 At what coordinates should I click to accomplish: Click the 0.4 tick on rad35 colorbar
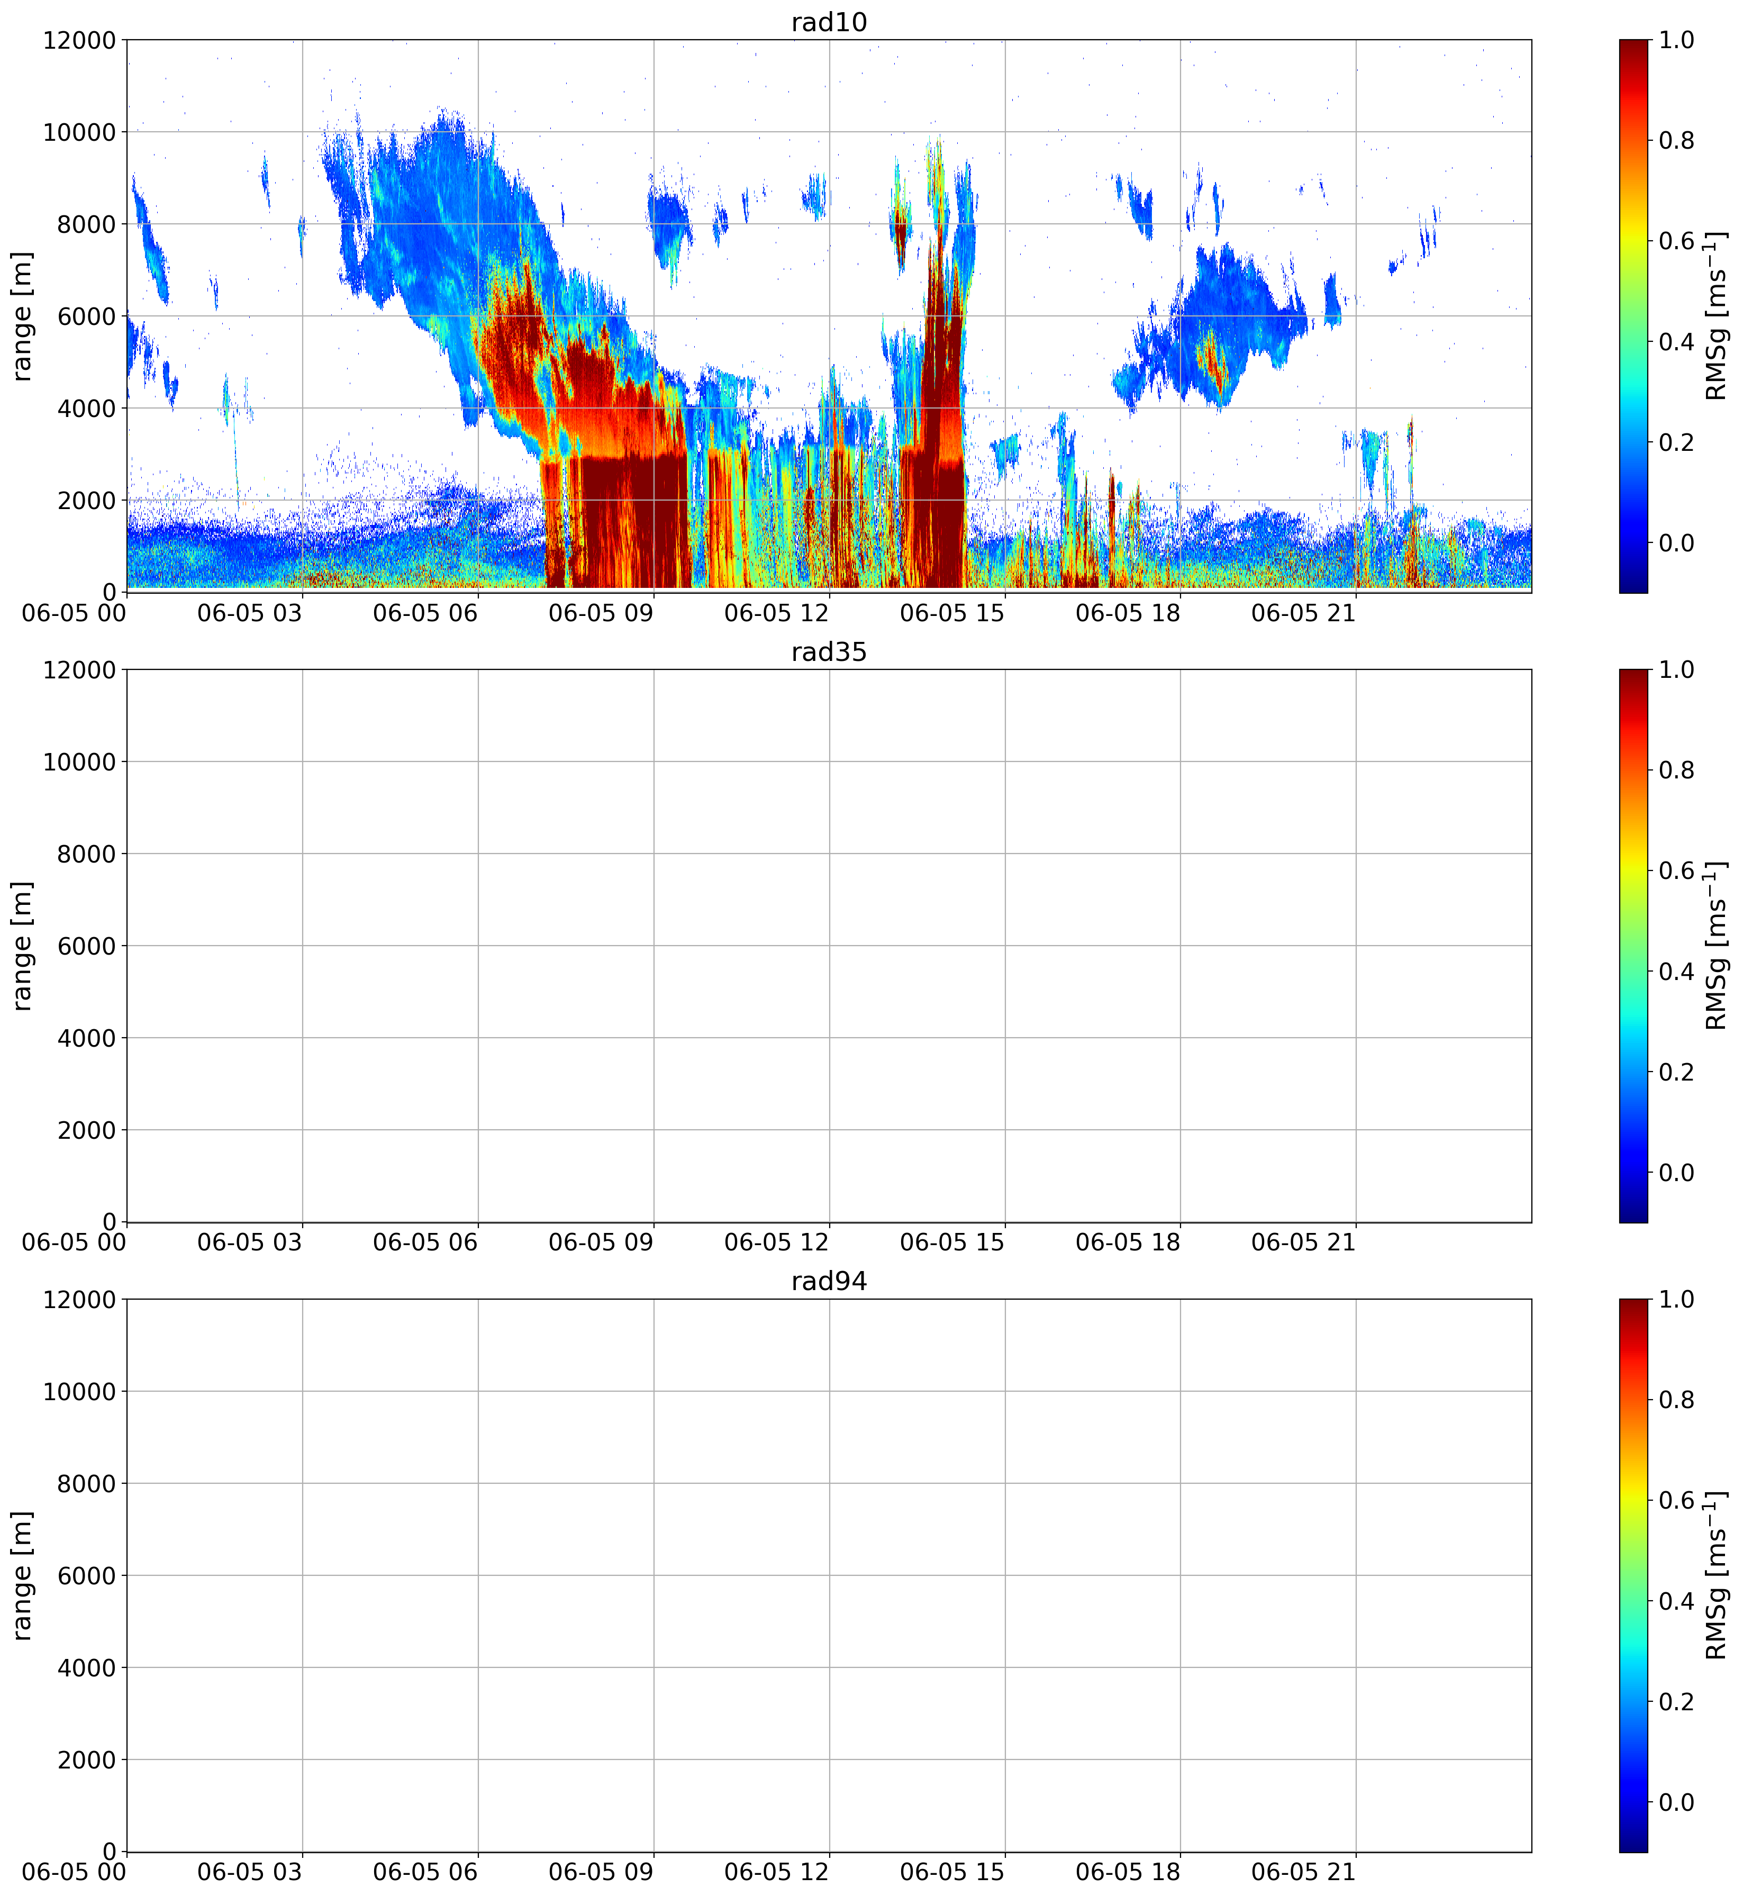pyautogui.click(x=1677, y=970)
